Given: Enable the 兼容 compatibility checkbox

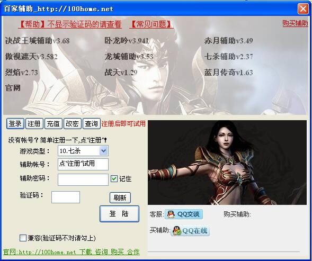Looking at the screenshot, I should (x=23, y=238).
